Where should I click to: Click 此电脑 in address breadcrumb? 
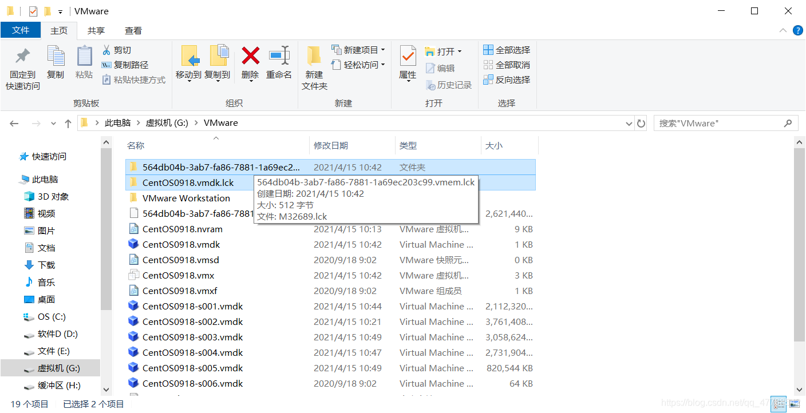(117, 123)
